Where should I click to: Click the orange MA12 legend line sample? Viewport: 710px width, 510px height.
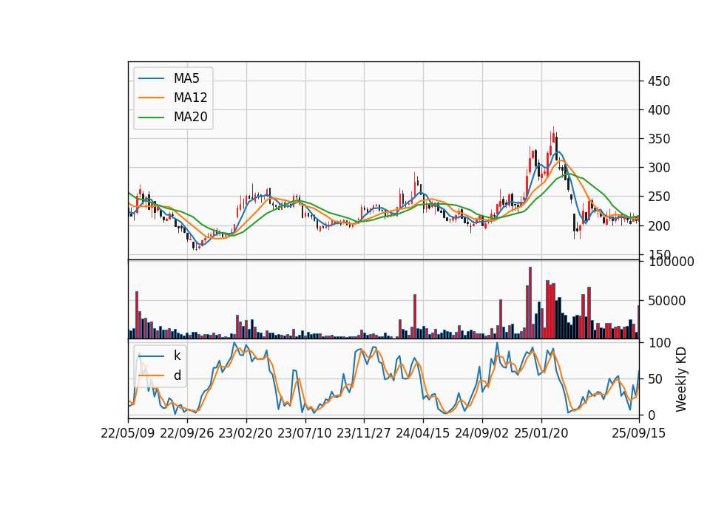pos(151,98)
